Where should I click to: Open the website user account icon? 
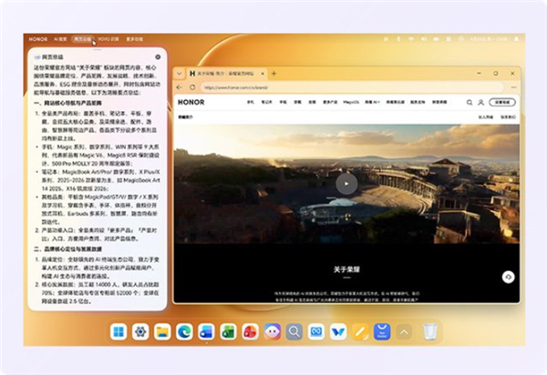(x=480, y=102)
